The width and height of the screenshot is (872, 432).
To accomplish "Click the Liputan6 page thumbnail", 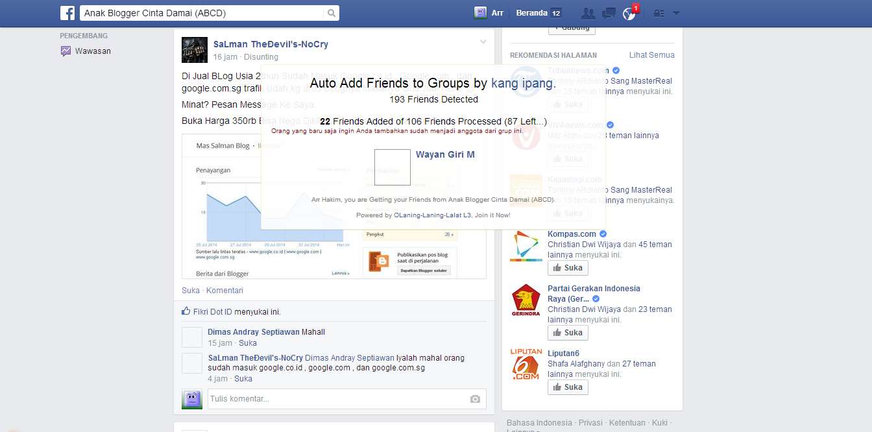I will click(x=526, y=365).
